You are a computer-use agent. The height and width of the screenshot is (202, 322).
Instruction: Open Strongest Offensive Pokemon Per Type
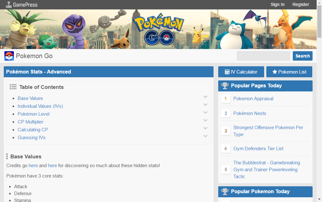coord(268,131)
